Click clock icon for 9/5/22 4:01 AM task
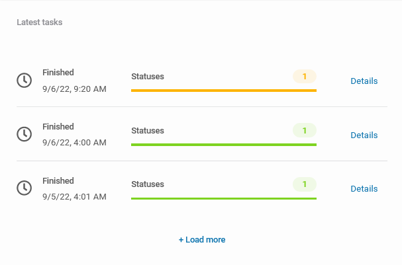 [24, 188]
